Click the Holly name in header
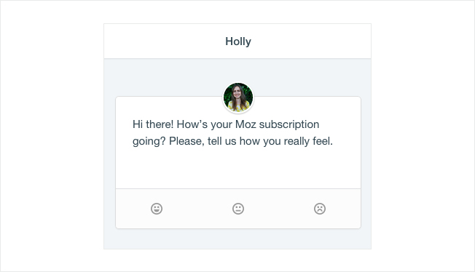The height and width of the screenshot is (272, 475). pos(238,41)
